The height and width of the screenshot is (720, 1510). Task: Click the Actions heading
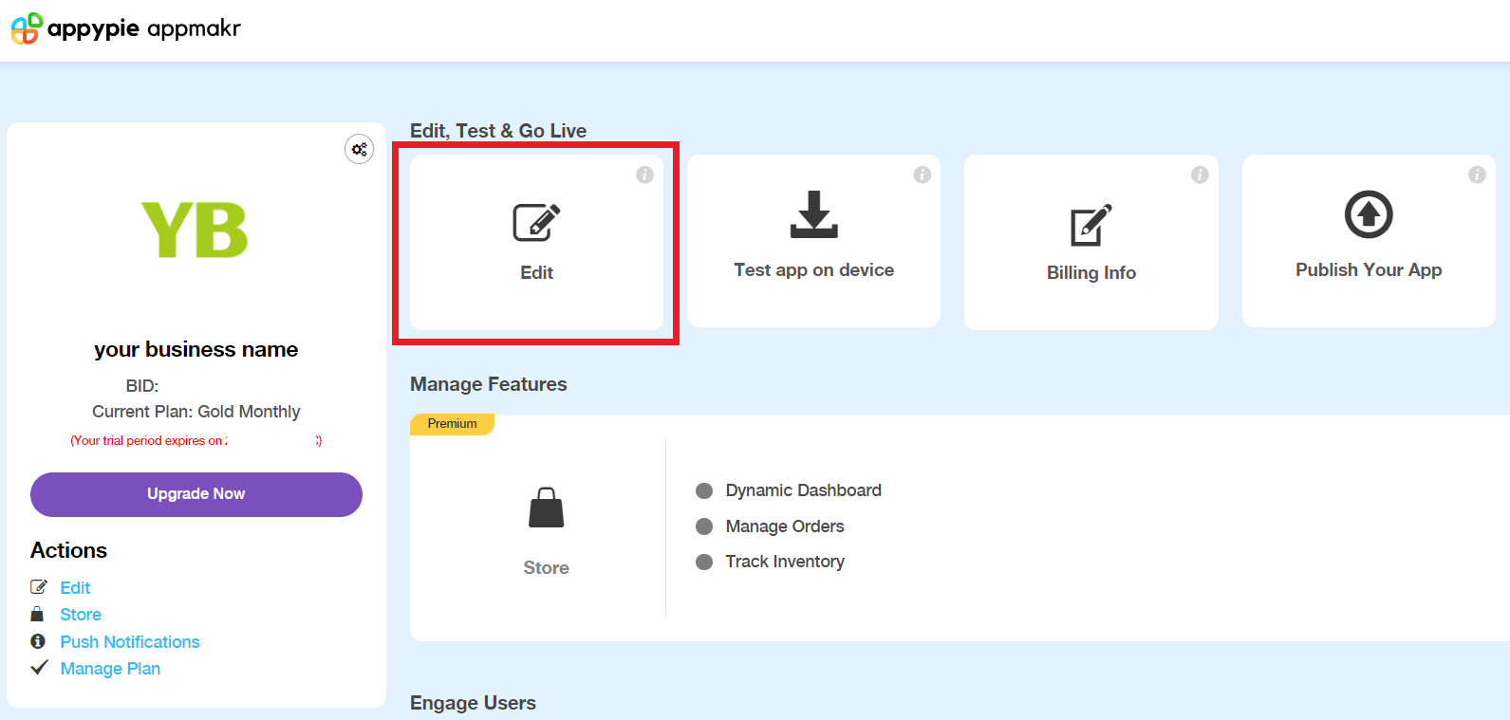68,550
